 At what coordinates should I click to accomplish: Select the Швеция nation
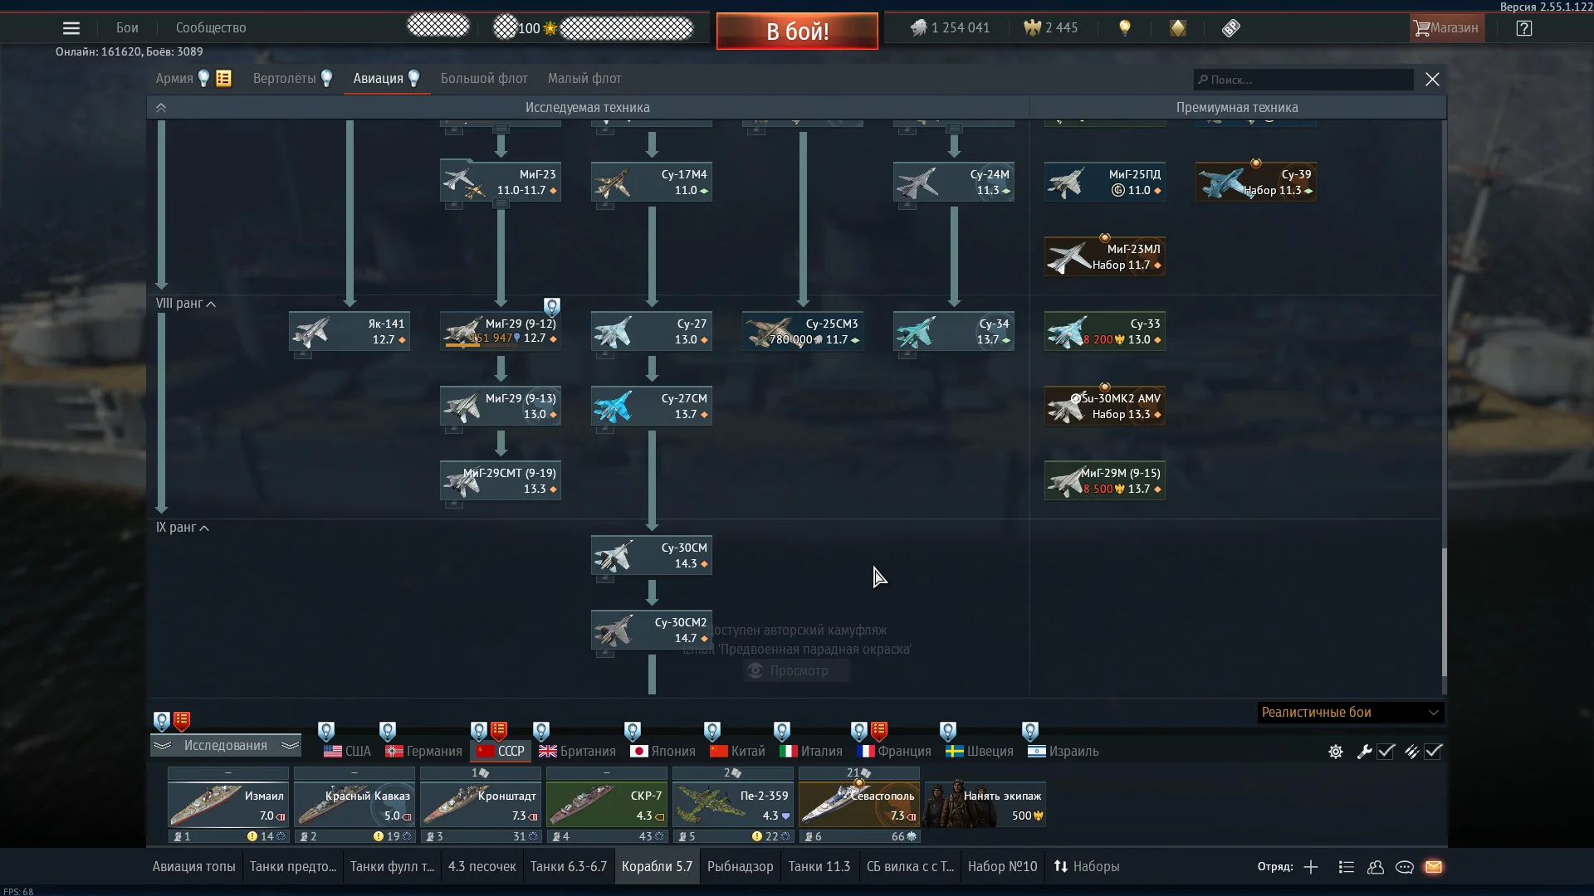tap(979, 751)
